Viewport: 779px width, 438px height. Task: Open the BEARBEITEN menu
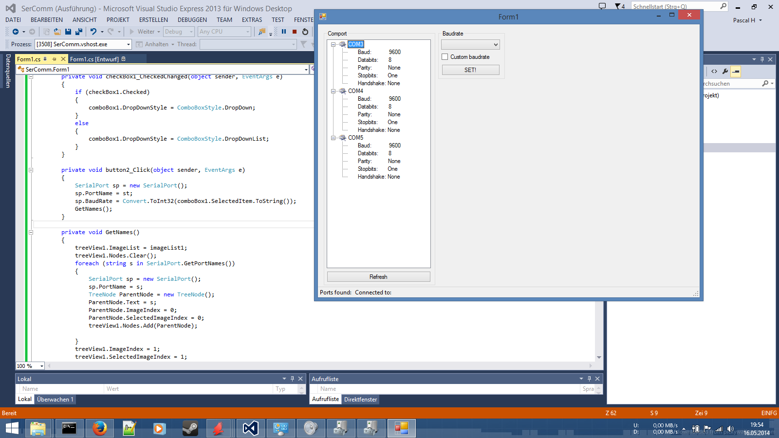pos(47,20)
